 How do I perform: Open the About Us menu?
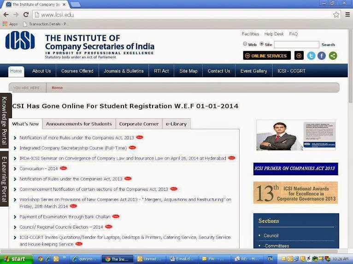click(x=41, y=71)
